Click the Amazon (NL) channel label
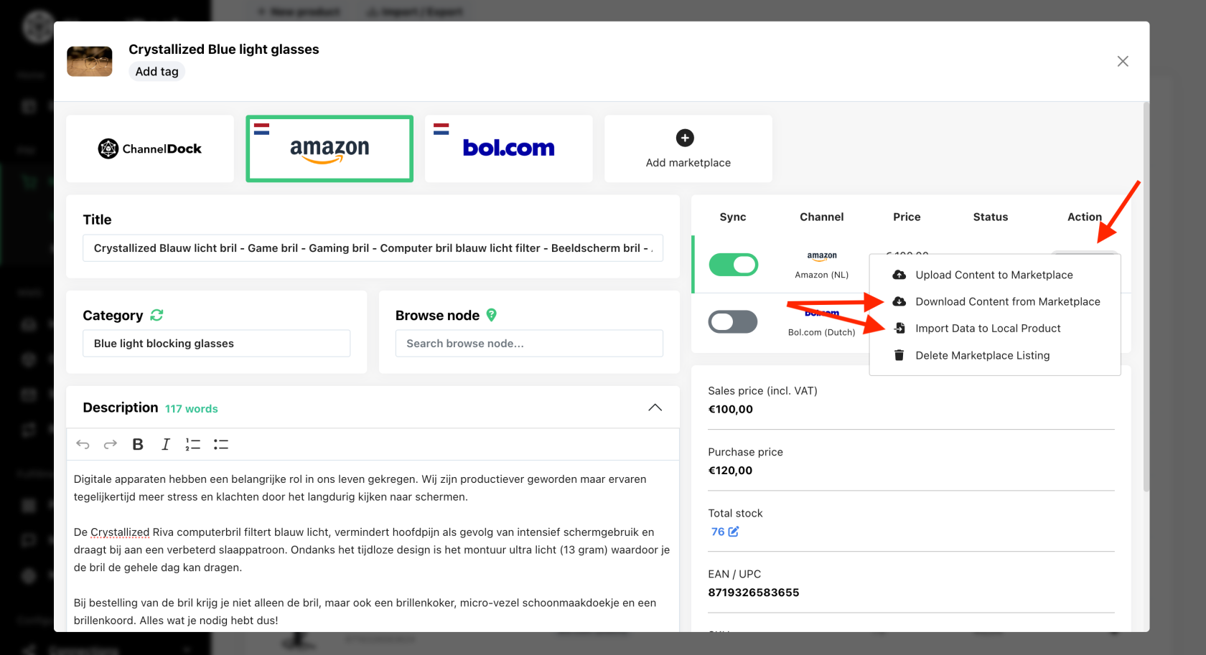The width and height of the screenshot is (1206, 655). 822,275
